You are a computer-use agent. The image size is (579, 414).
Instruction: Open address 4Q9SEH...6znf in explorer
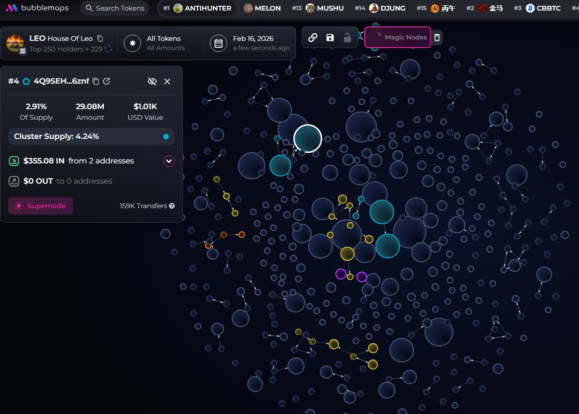pos(107,81)
